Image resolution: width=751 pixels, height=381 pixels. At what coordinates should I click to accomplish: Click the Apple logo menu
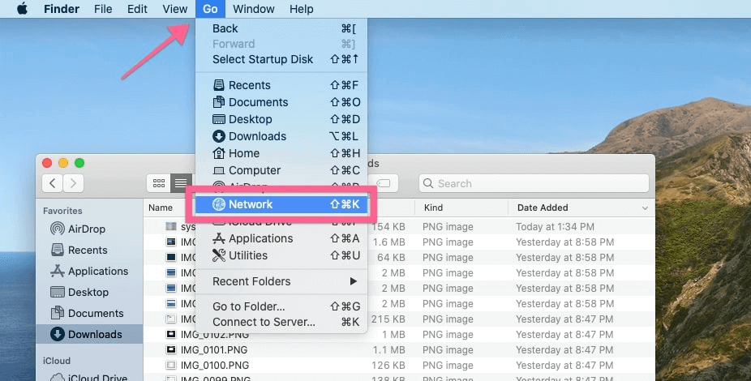coord(22,9)
